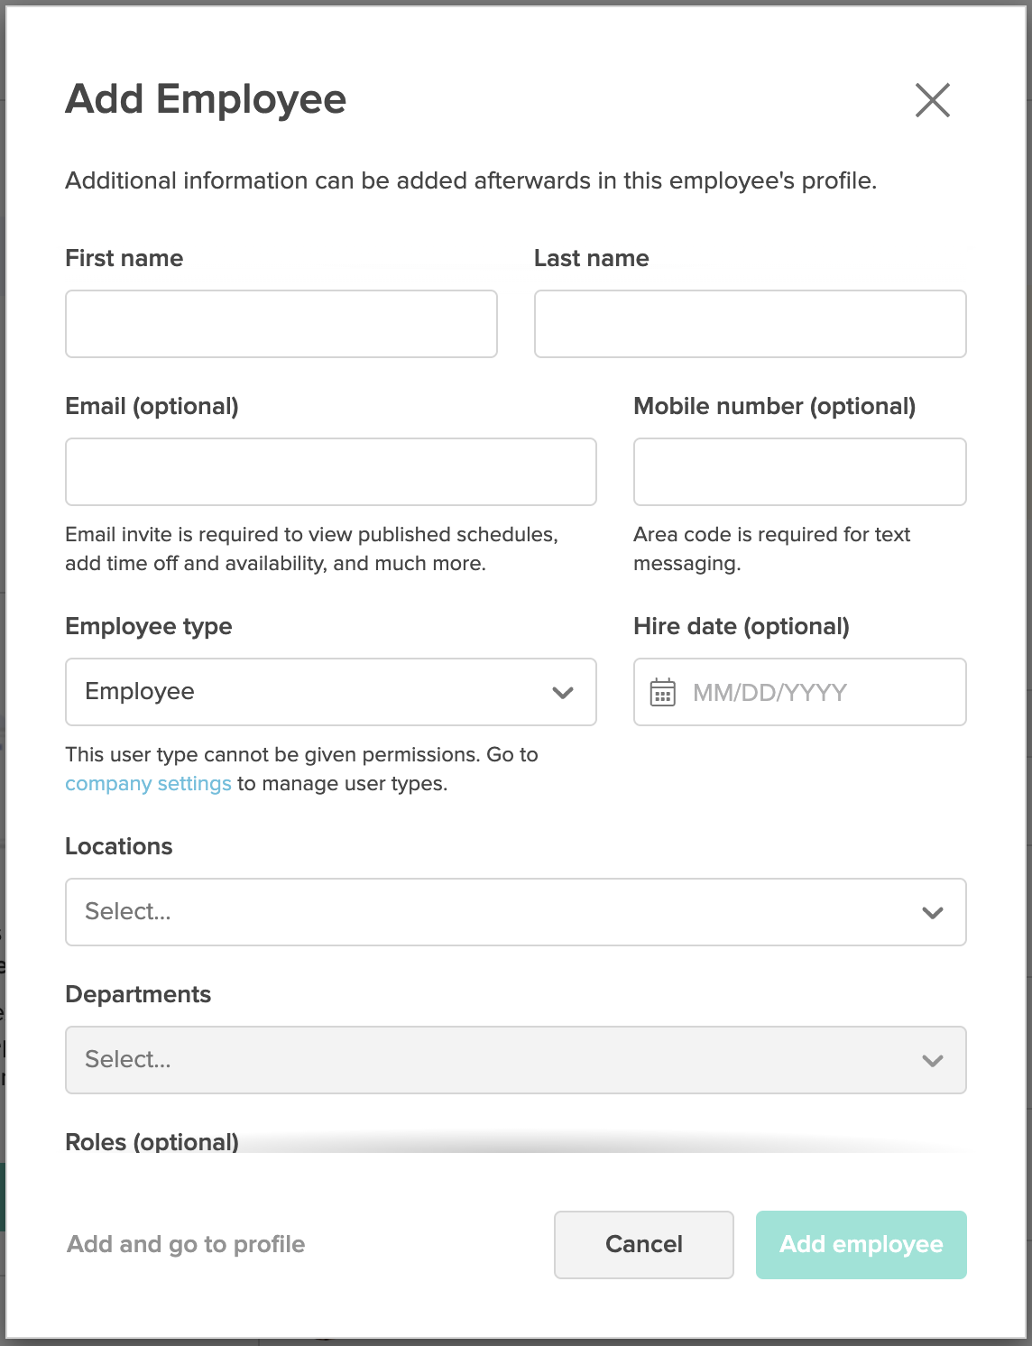Open the company settings link
The width and height of the screenshot is (1032, 1346).
click(148, 783)
